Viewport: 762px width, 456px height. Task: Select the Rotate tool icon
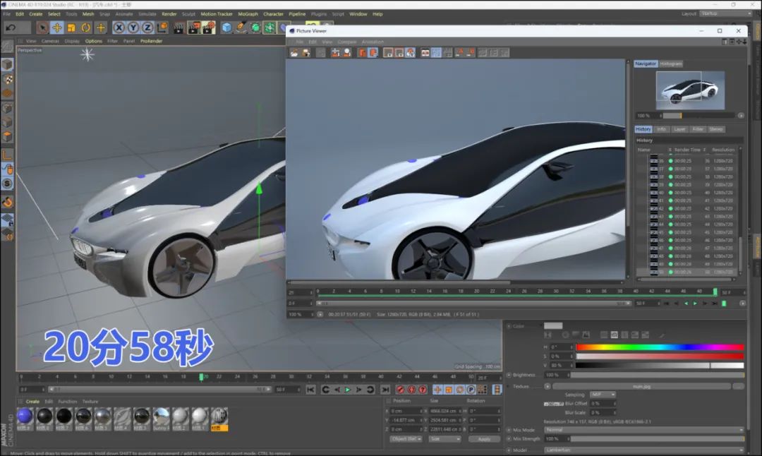coord(86,28)
